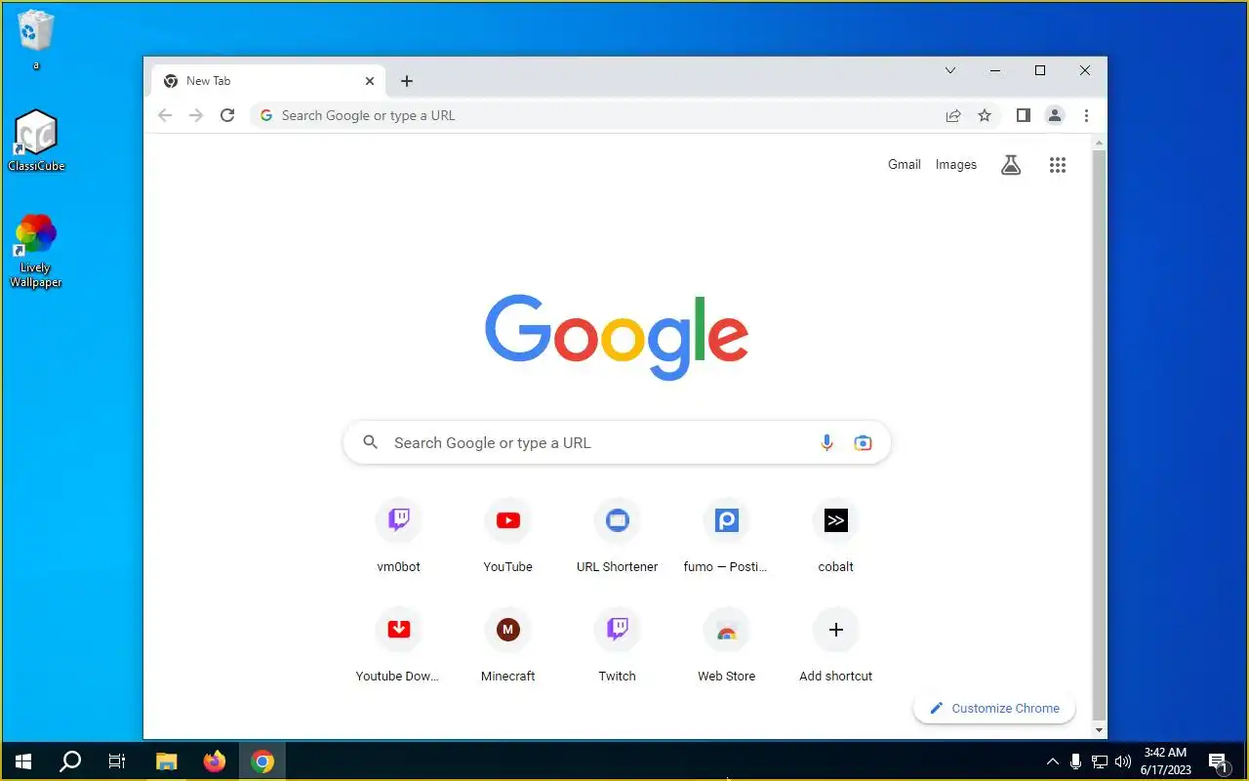
Task: Open the cobalt shortcut tile
Action: [x=835, y=534]
